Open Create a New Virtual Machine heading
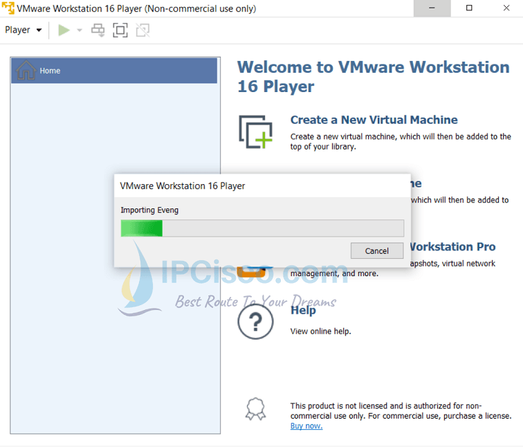This screenshot has width=523, height=447. pos(374,120)
